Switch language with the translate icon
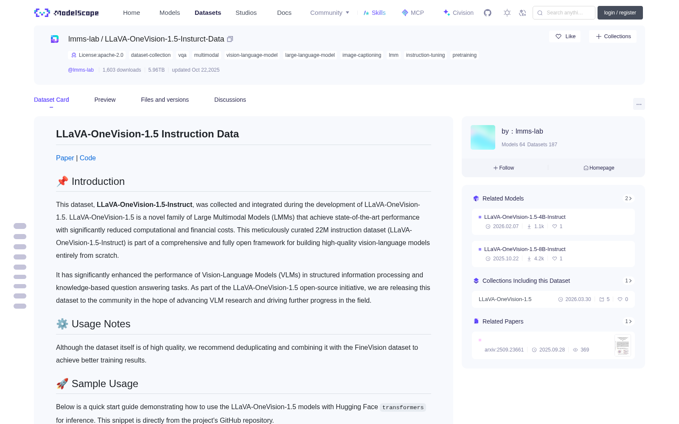679x424 pixels. [523, 13]
